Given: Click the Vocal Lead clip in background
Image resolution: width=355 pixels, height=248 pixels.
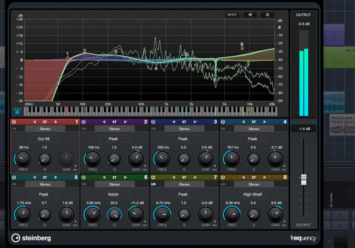Looking at the screenshot, I should 342,125.
